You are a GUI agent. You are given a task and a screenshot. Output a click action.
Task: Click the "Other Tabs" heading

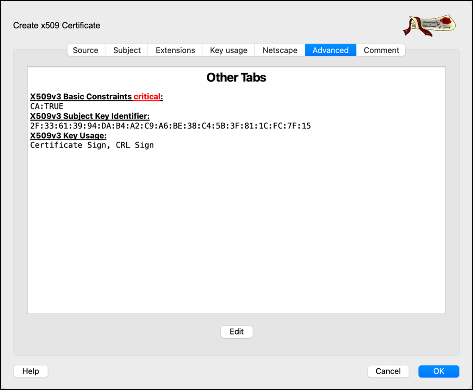tap(236, 78)
